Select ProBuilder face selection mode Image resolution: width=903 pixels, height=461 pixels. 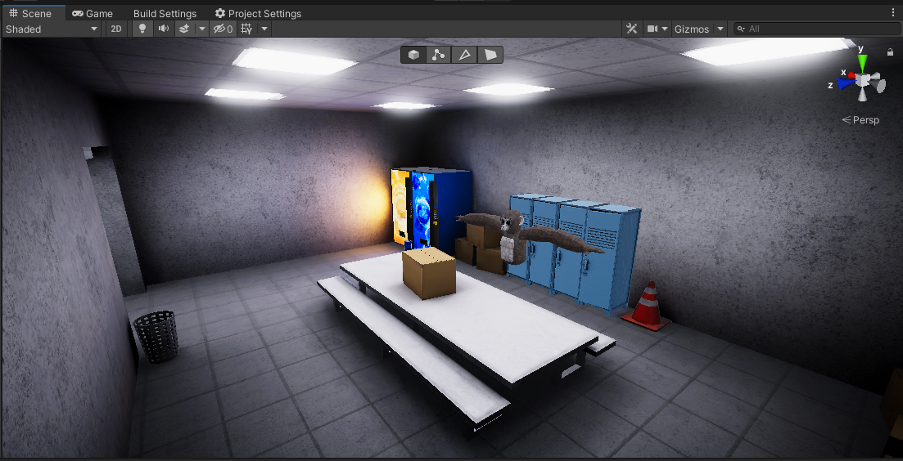[490, 55]
